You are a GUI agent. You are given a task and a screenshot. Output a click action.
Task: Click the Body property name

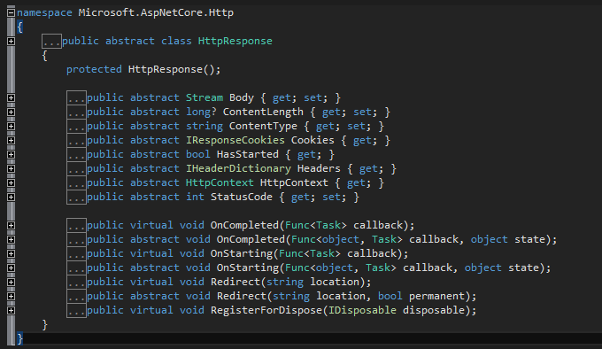point(242,98)
